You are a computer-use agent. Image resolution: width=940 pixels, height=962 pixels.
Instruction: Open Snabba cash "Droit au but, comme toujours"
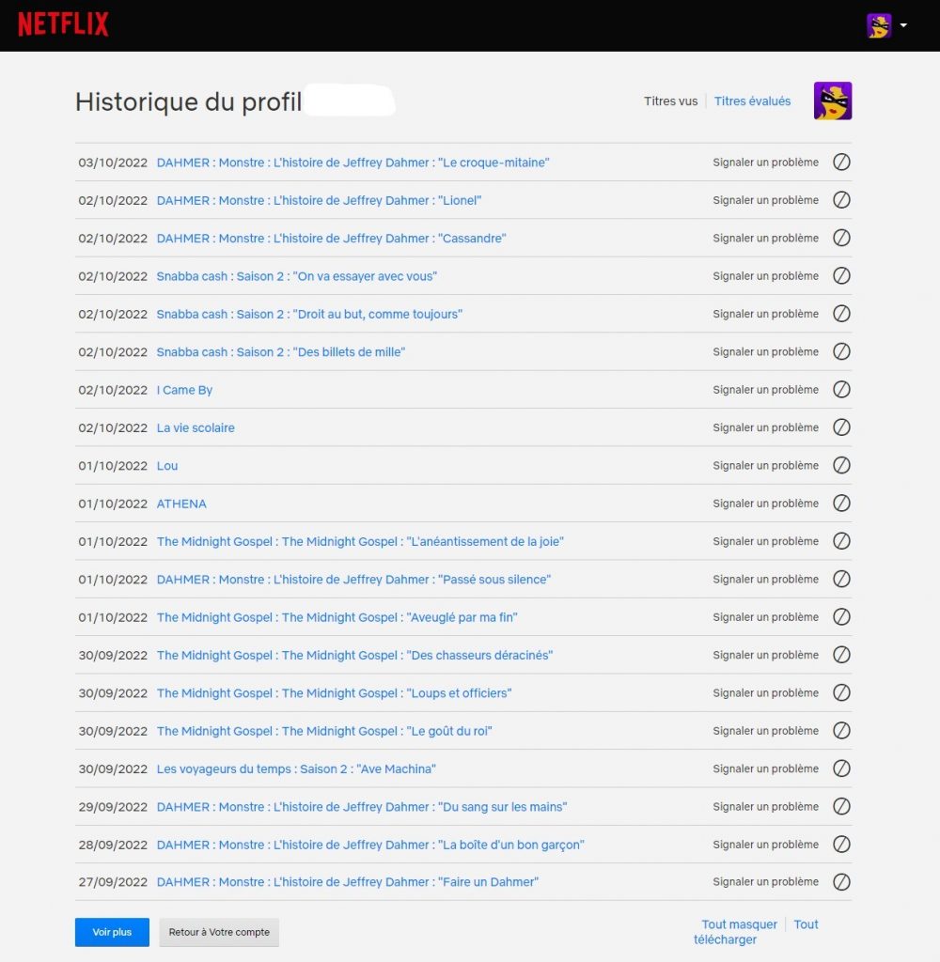[x=309, y=314]
